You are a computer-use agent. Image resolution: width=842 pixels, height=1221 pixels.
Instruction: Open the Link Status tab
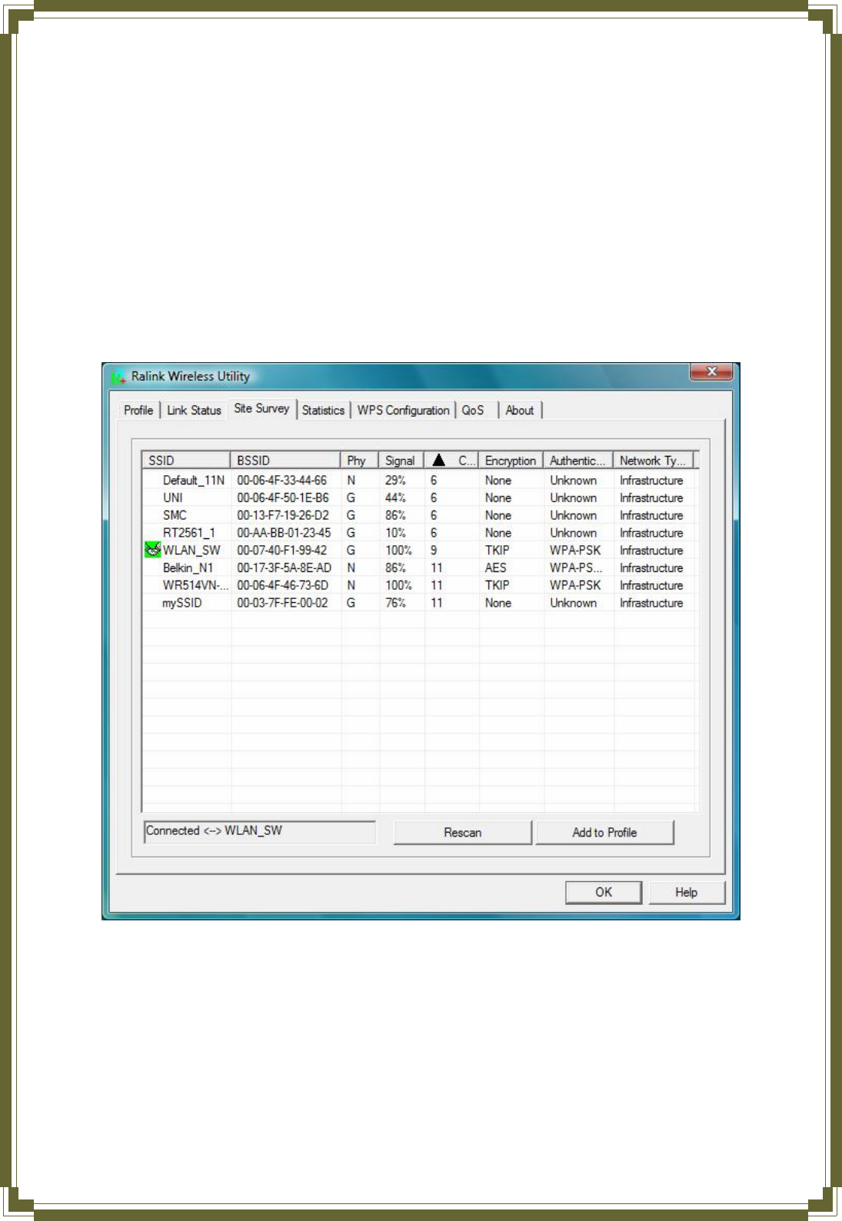point(194,410)
